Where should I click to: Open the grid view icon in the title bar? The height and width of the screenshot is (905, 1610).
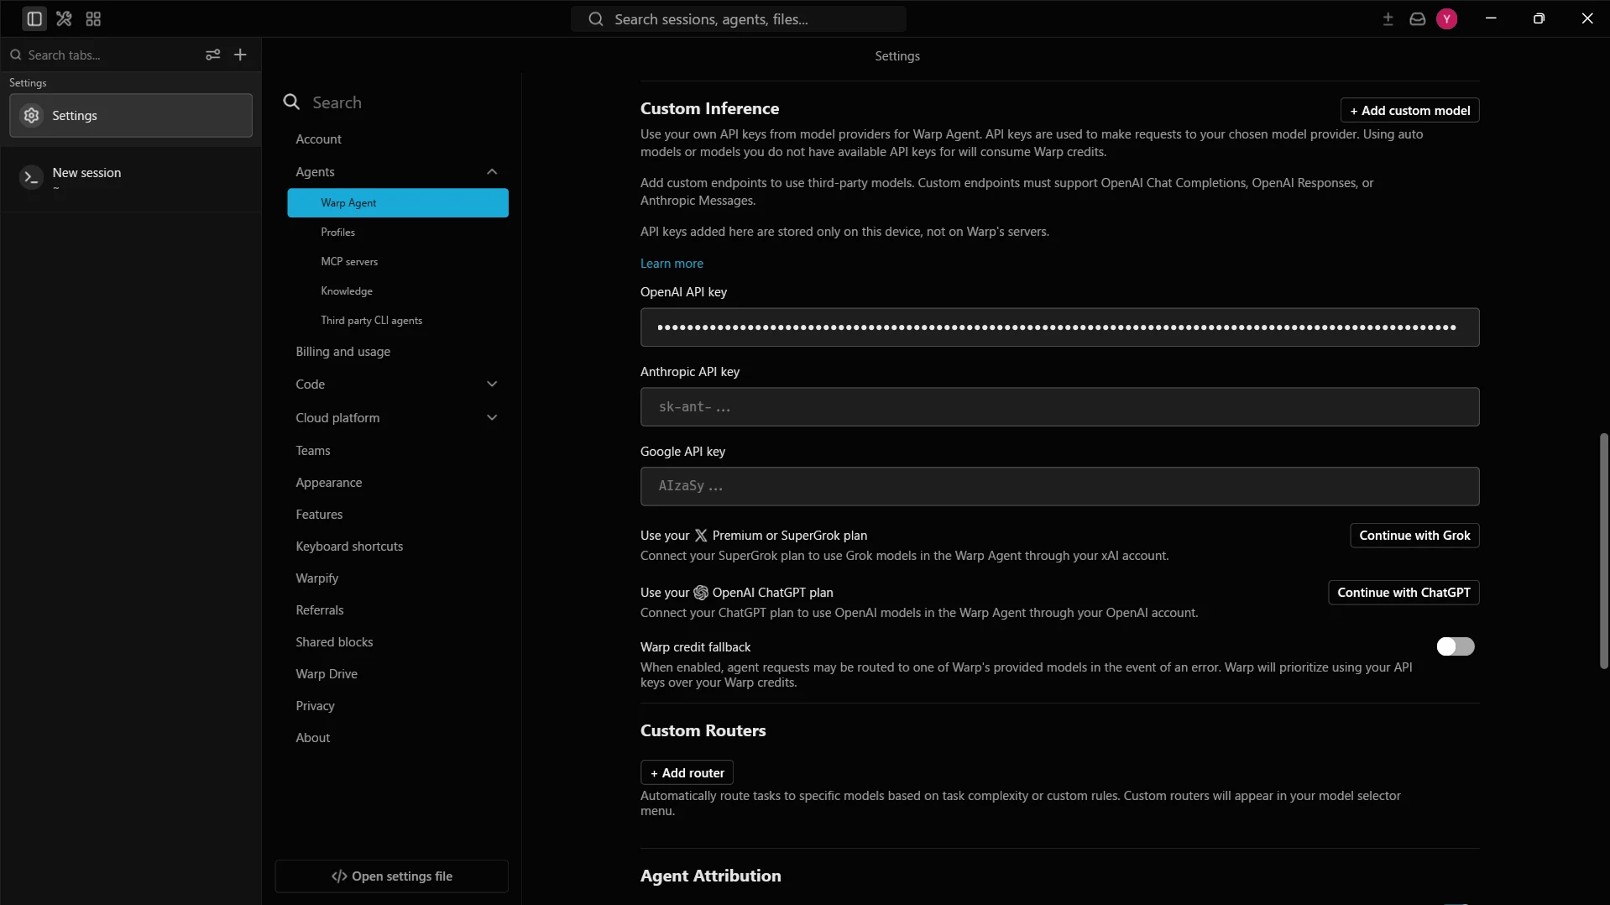point(93,18)
